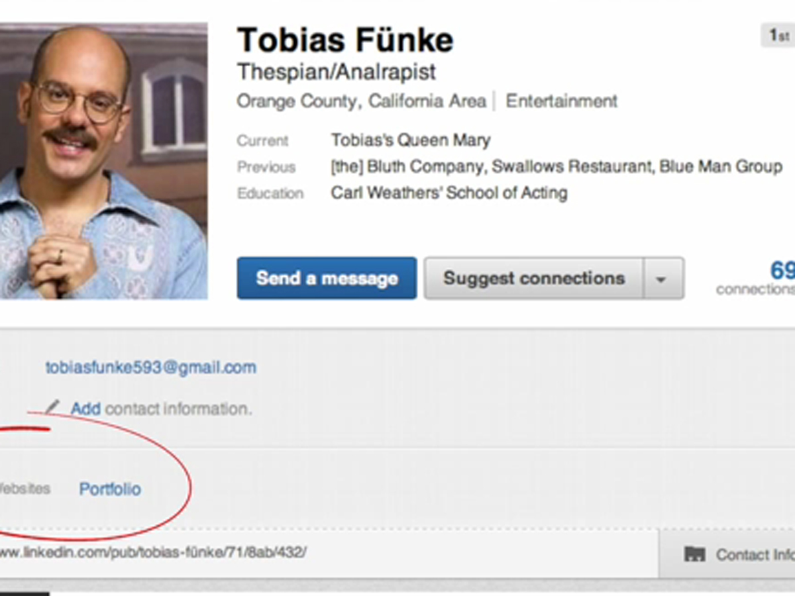795x596 pixels.
Task: Open the Portfolio website link
Action: pyautogui.click(x=110, y=489)
